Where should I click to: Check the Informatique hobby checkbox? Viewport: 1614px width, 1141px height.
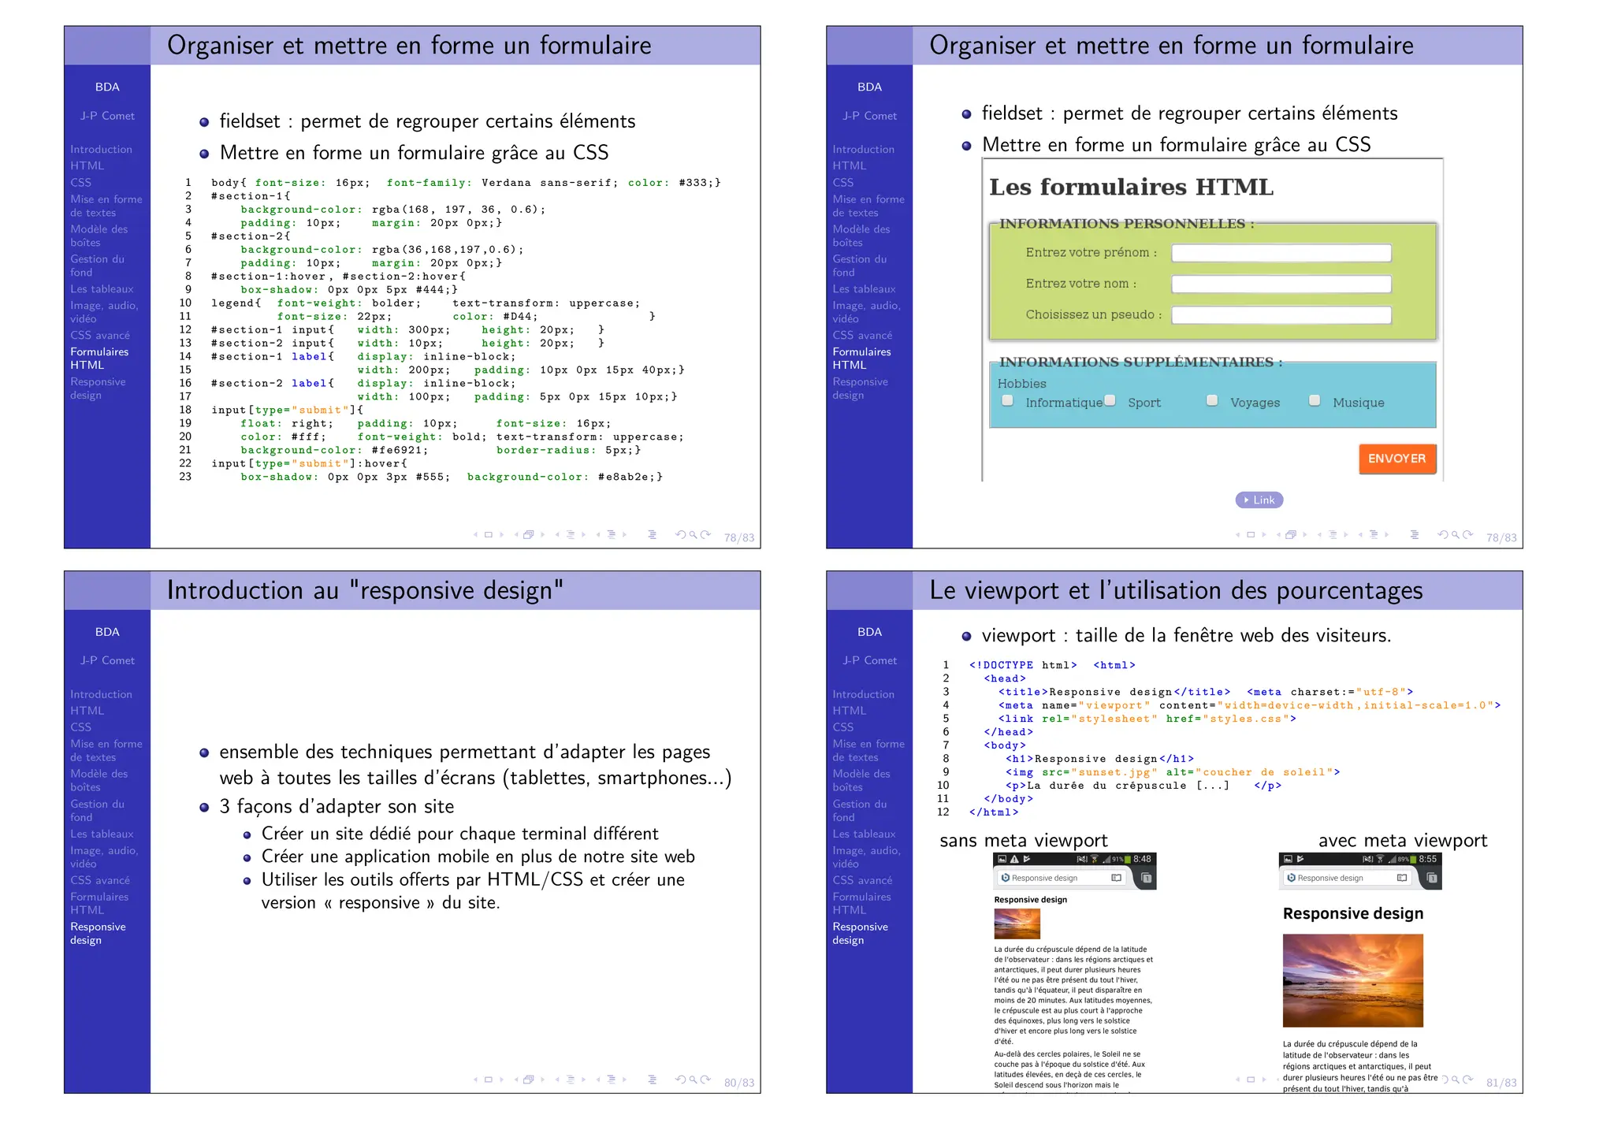click(x=1007, y=401)
